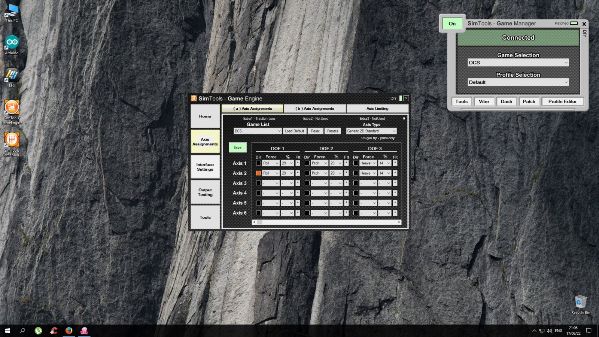Toggle Axis 1 DOF 1 direction checkbox

point(258,163)
